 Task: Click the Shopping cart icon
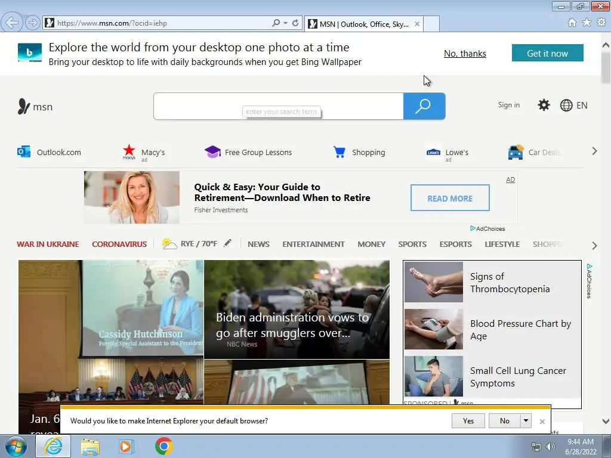[x=340, y=152]
